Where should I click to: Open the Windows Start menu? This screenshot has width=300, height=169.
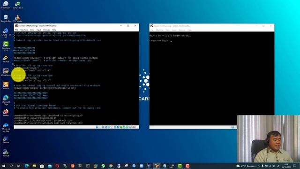(x=4, y=166)
